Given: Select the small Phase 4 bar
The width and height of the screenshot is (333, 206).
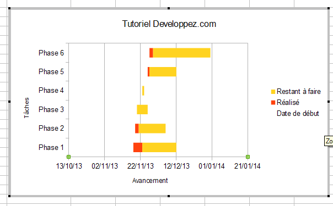Looking at the screenshot, I should coord(143,91).
